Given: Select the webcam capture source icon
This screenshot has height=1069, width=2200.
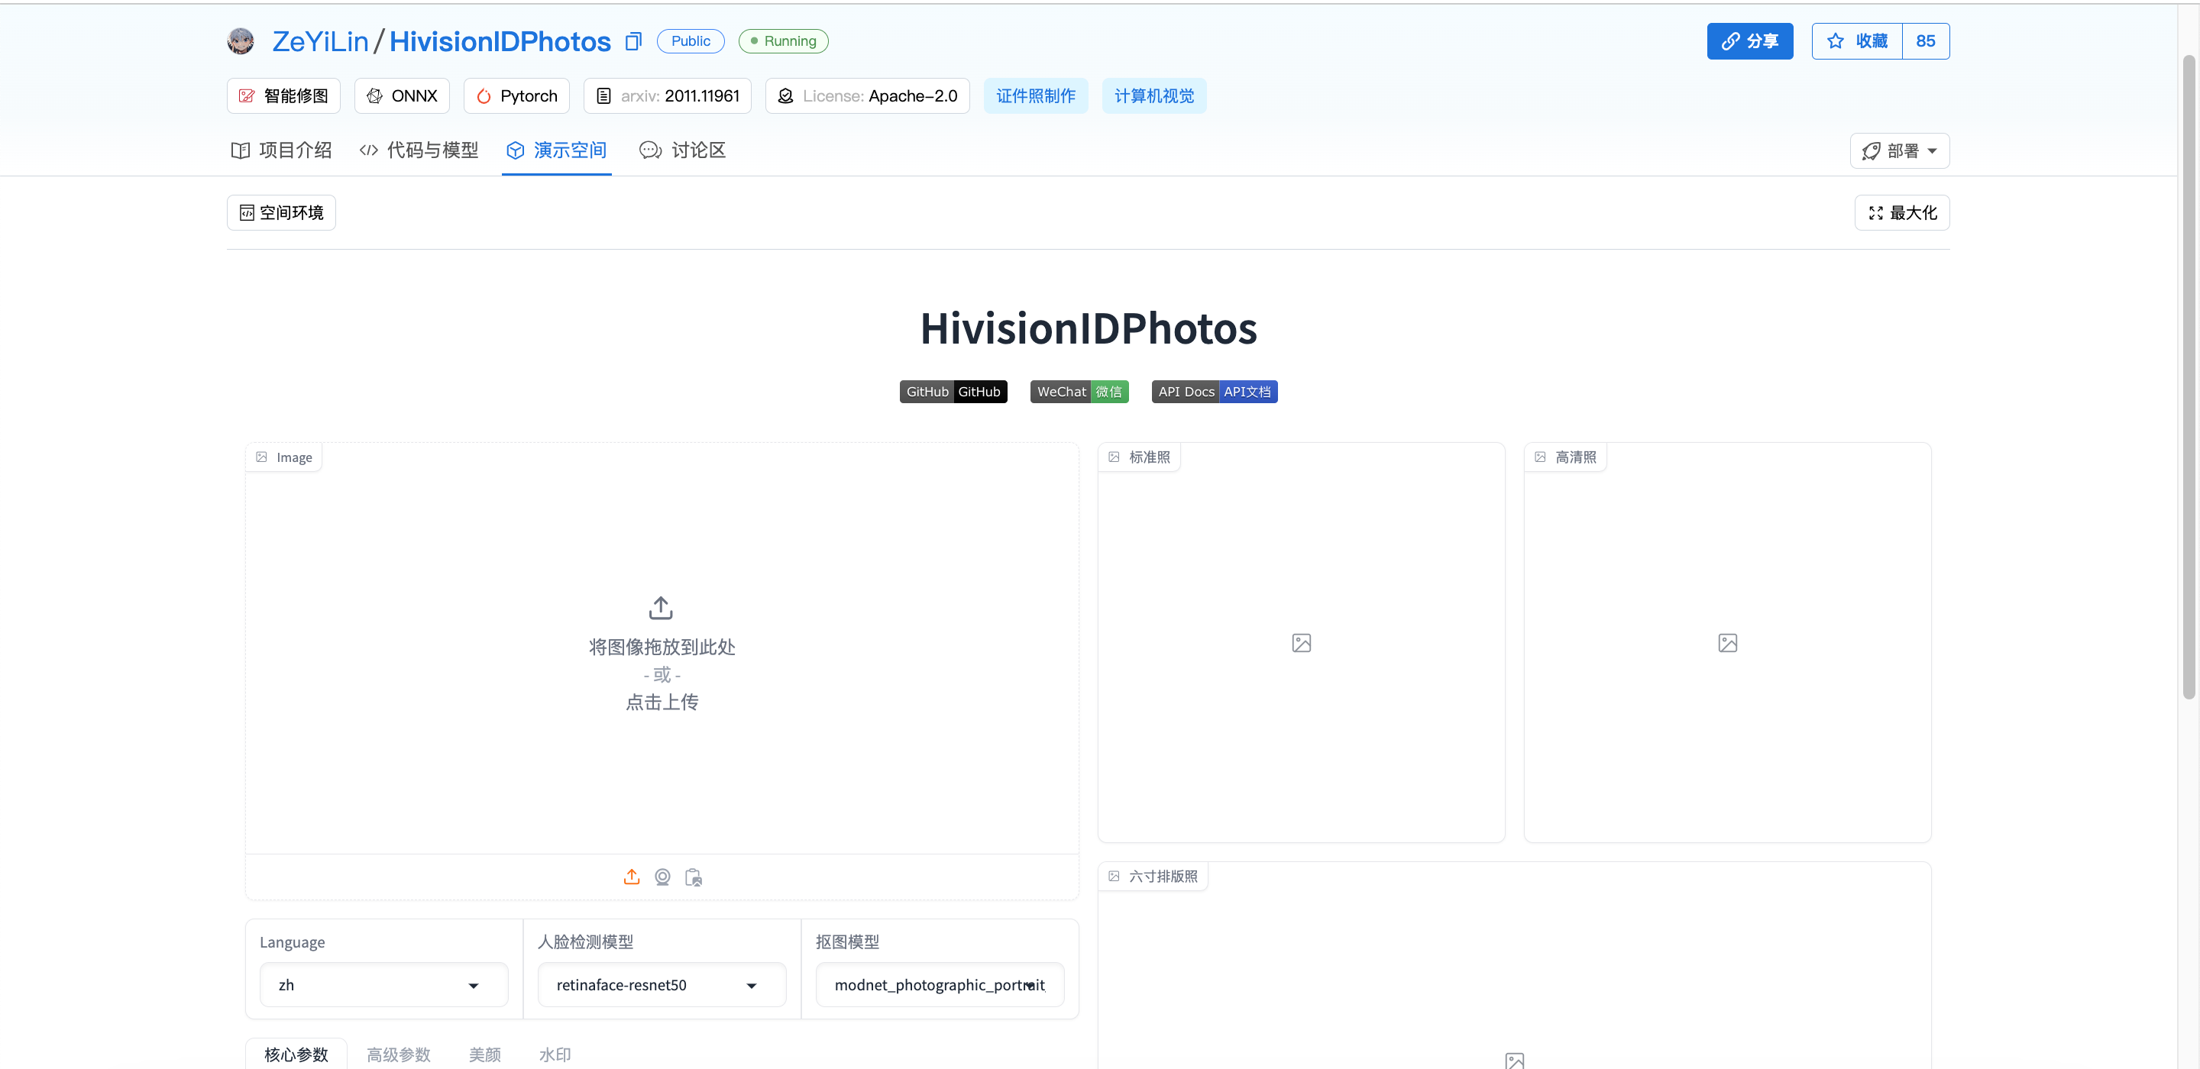Looking at the screenshot, I should pyautogui.click(x=662, y=877).
